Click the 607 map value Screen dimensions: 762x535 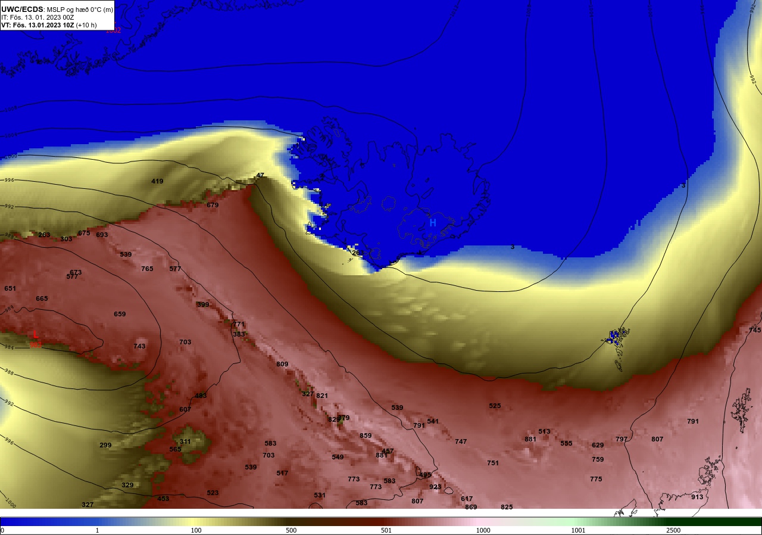185,409
